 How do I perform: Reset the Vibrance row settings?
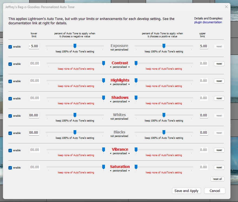(219, 150)
